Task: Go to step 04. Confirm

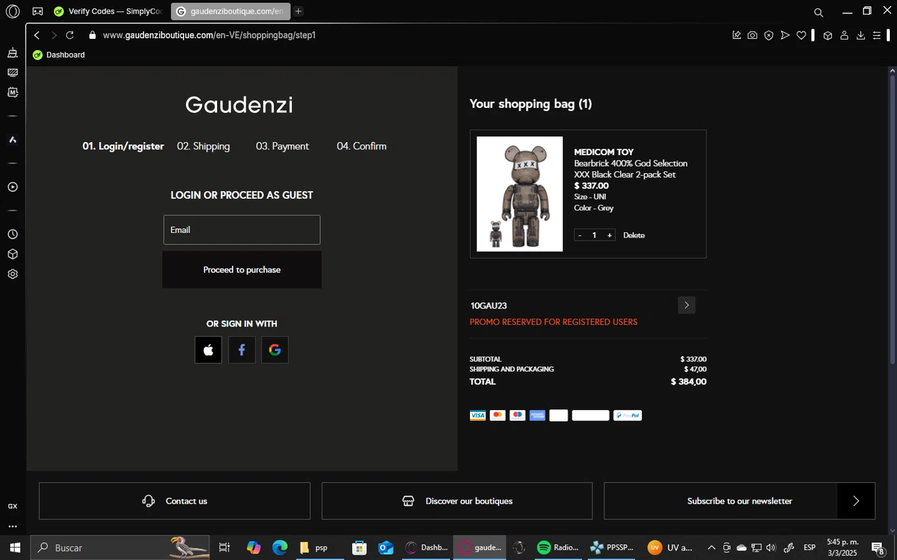Action: pyautogui.click(x=361, y=146)
